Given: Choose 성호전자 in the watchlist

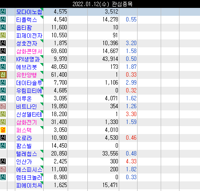Looking at the screenshot, I should tap(27, 43).
